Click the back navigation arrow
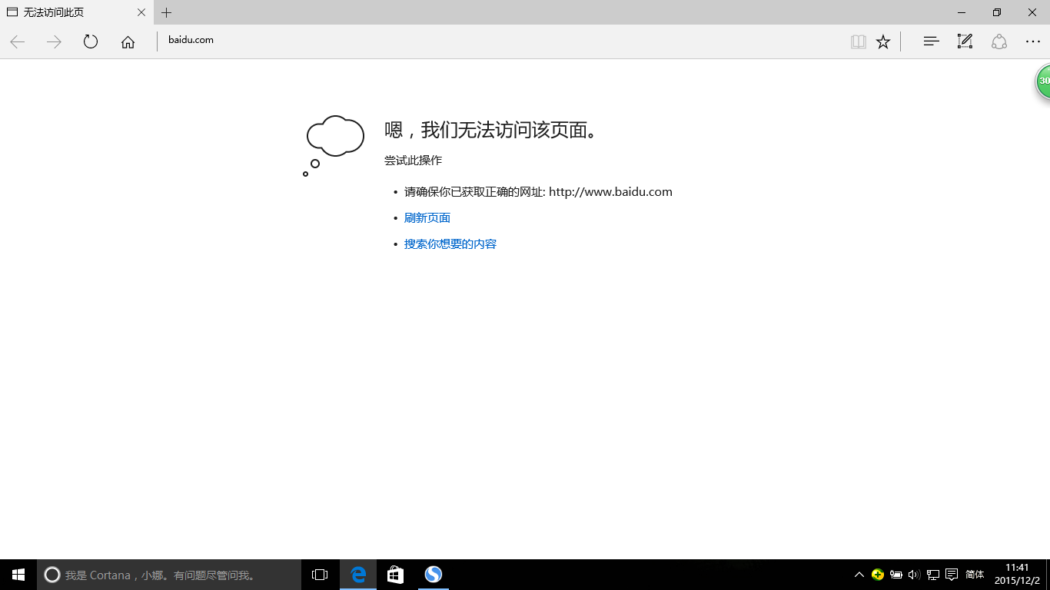 click(x=18, y=42)
